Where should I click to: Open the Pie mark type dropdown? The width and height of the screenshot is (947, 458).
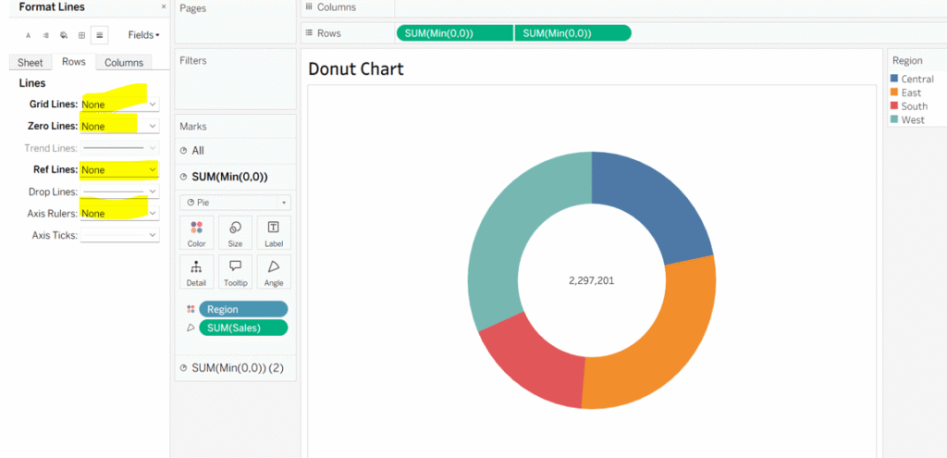(x=234, y=202)
